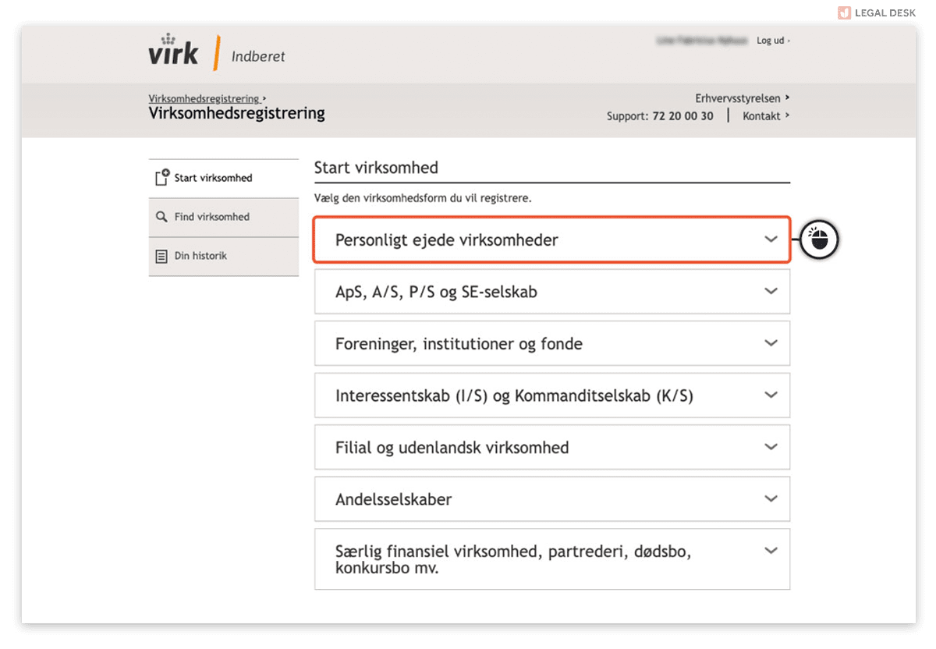Click the Start virksomhed document-plus icon
The image size is (936, 649).
[x=162, y=177]
